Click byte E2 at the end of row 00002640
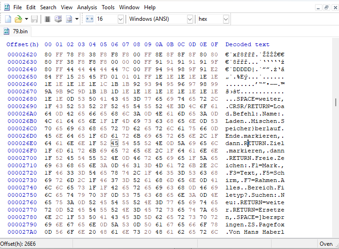Screen dimensions: 339x249 click(214, 69)
